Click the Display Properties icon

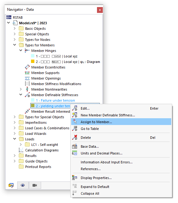[x=75, y=178]
